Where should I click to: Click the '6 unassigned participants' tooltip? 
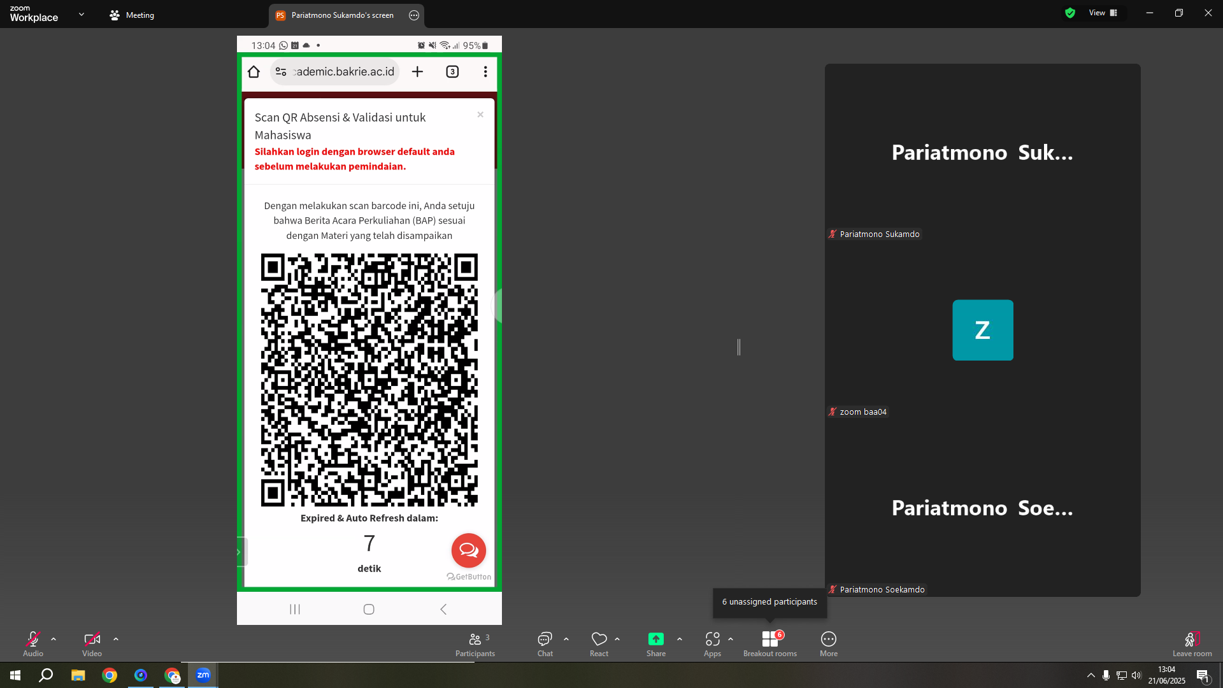pyautogui.click(x=769, y=602)
